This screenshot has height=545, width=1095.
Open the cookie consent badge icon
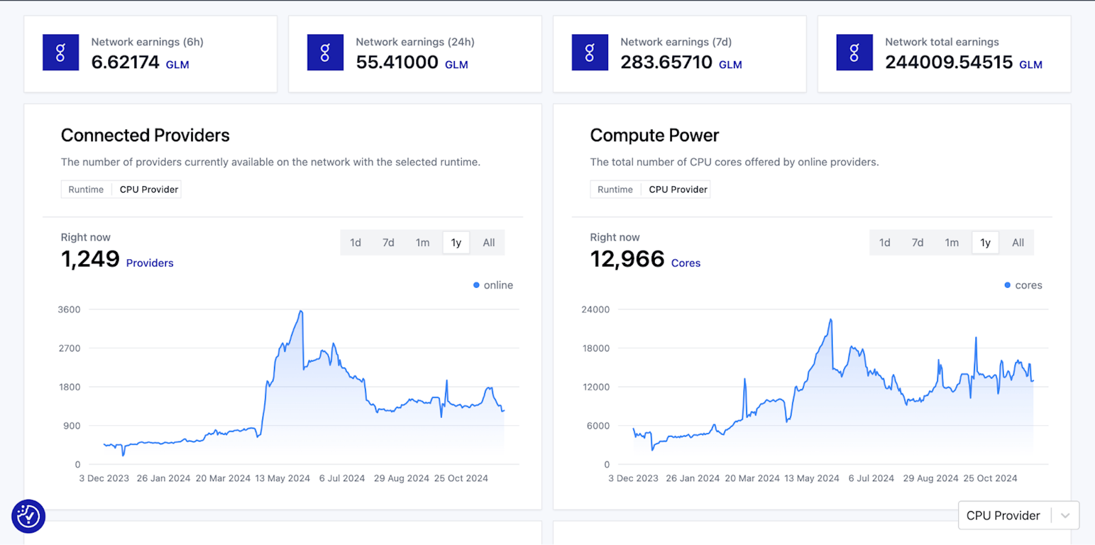pos(28,516)
